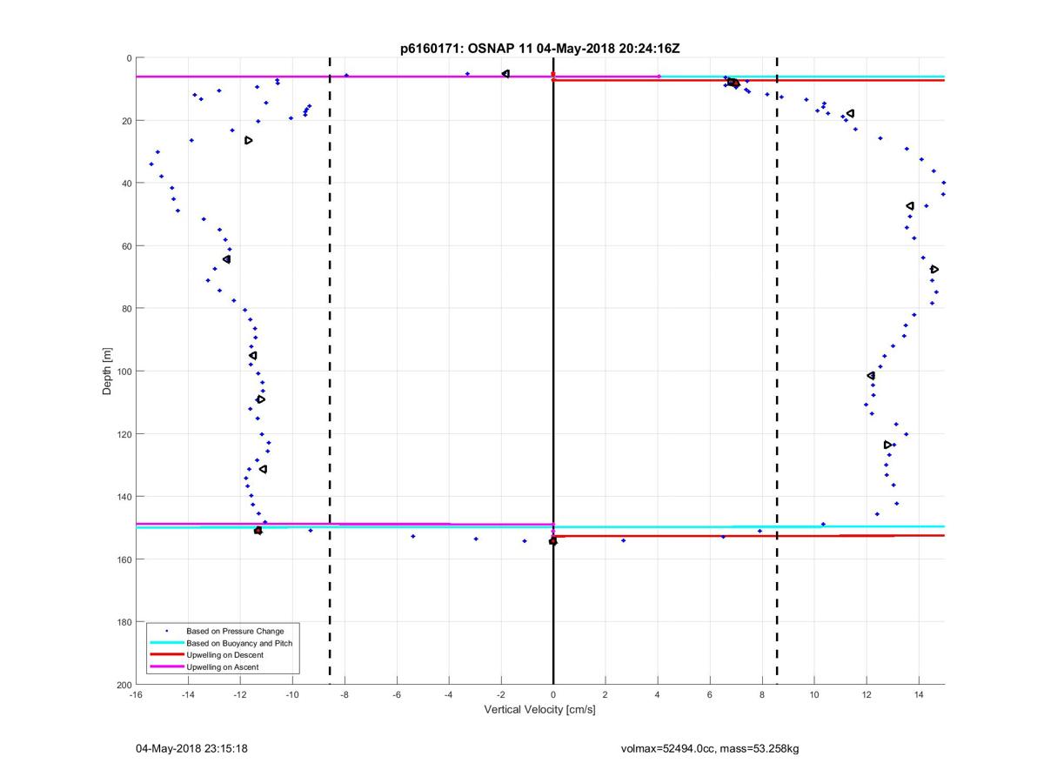This screenshot has width=1044, height=770.
Task: Click the 'Depth [m]' y-axis label
Action: pos(108,371)
